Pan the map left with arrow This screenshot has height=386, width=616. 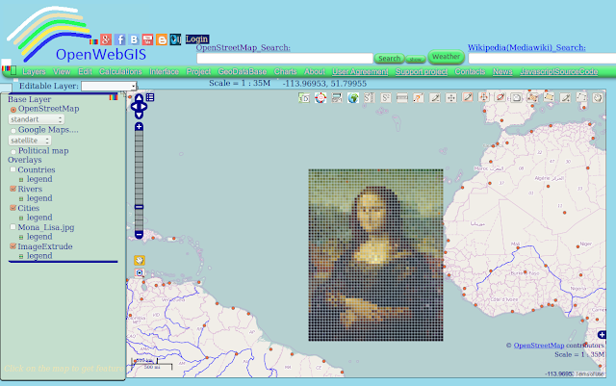pos(134,106)
